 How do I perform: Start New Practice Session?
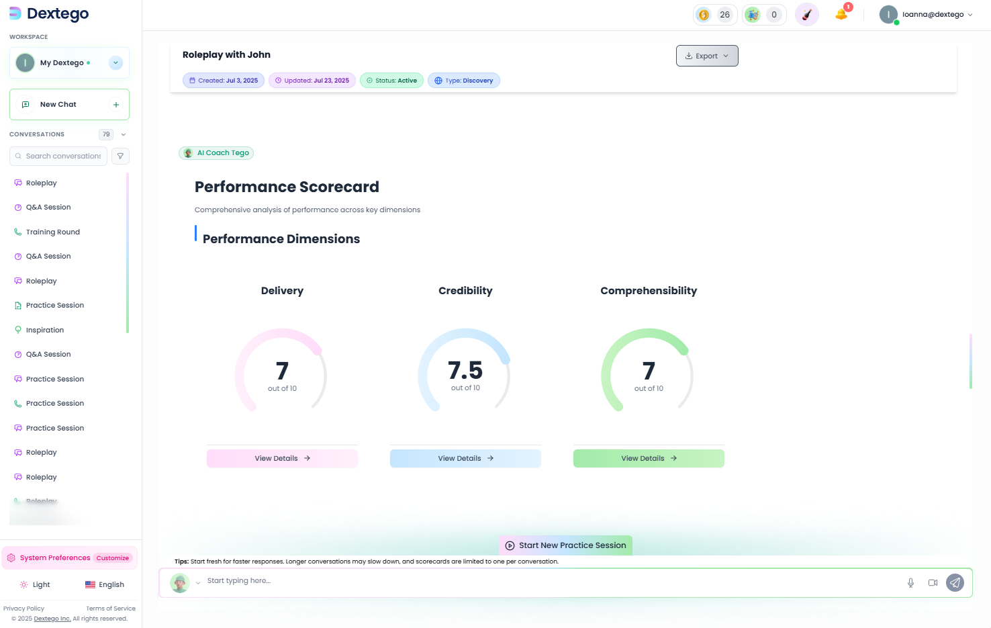565,545
